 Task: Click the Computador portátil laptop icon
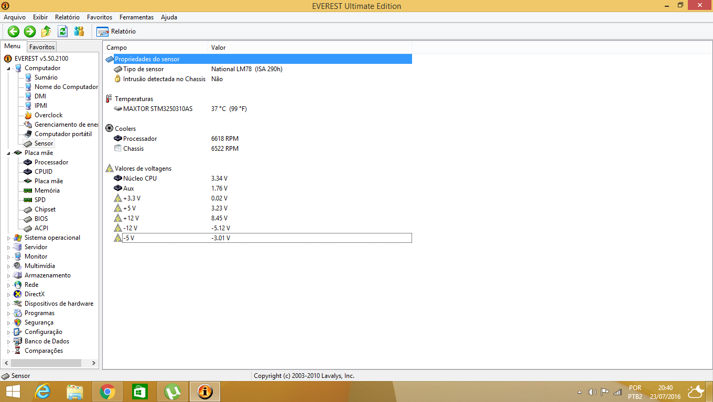[x=28, y=134]
